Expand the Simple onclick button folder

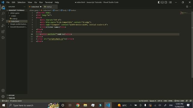[x=18, y=24]
